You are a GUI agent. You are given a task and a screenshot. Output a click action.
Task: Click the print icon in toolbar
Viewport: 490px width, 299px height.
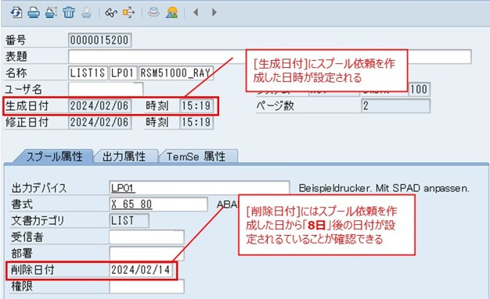[34, 12]
